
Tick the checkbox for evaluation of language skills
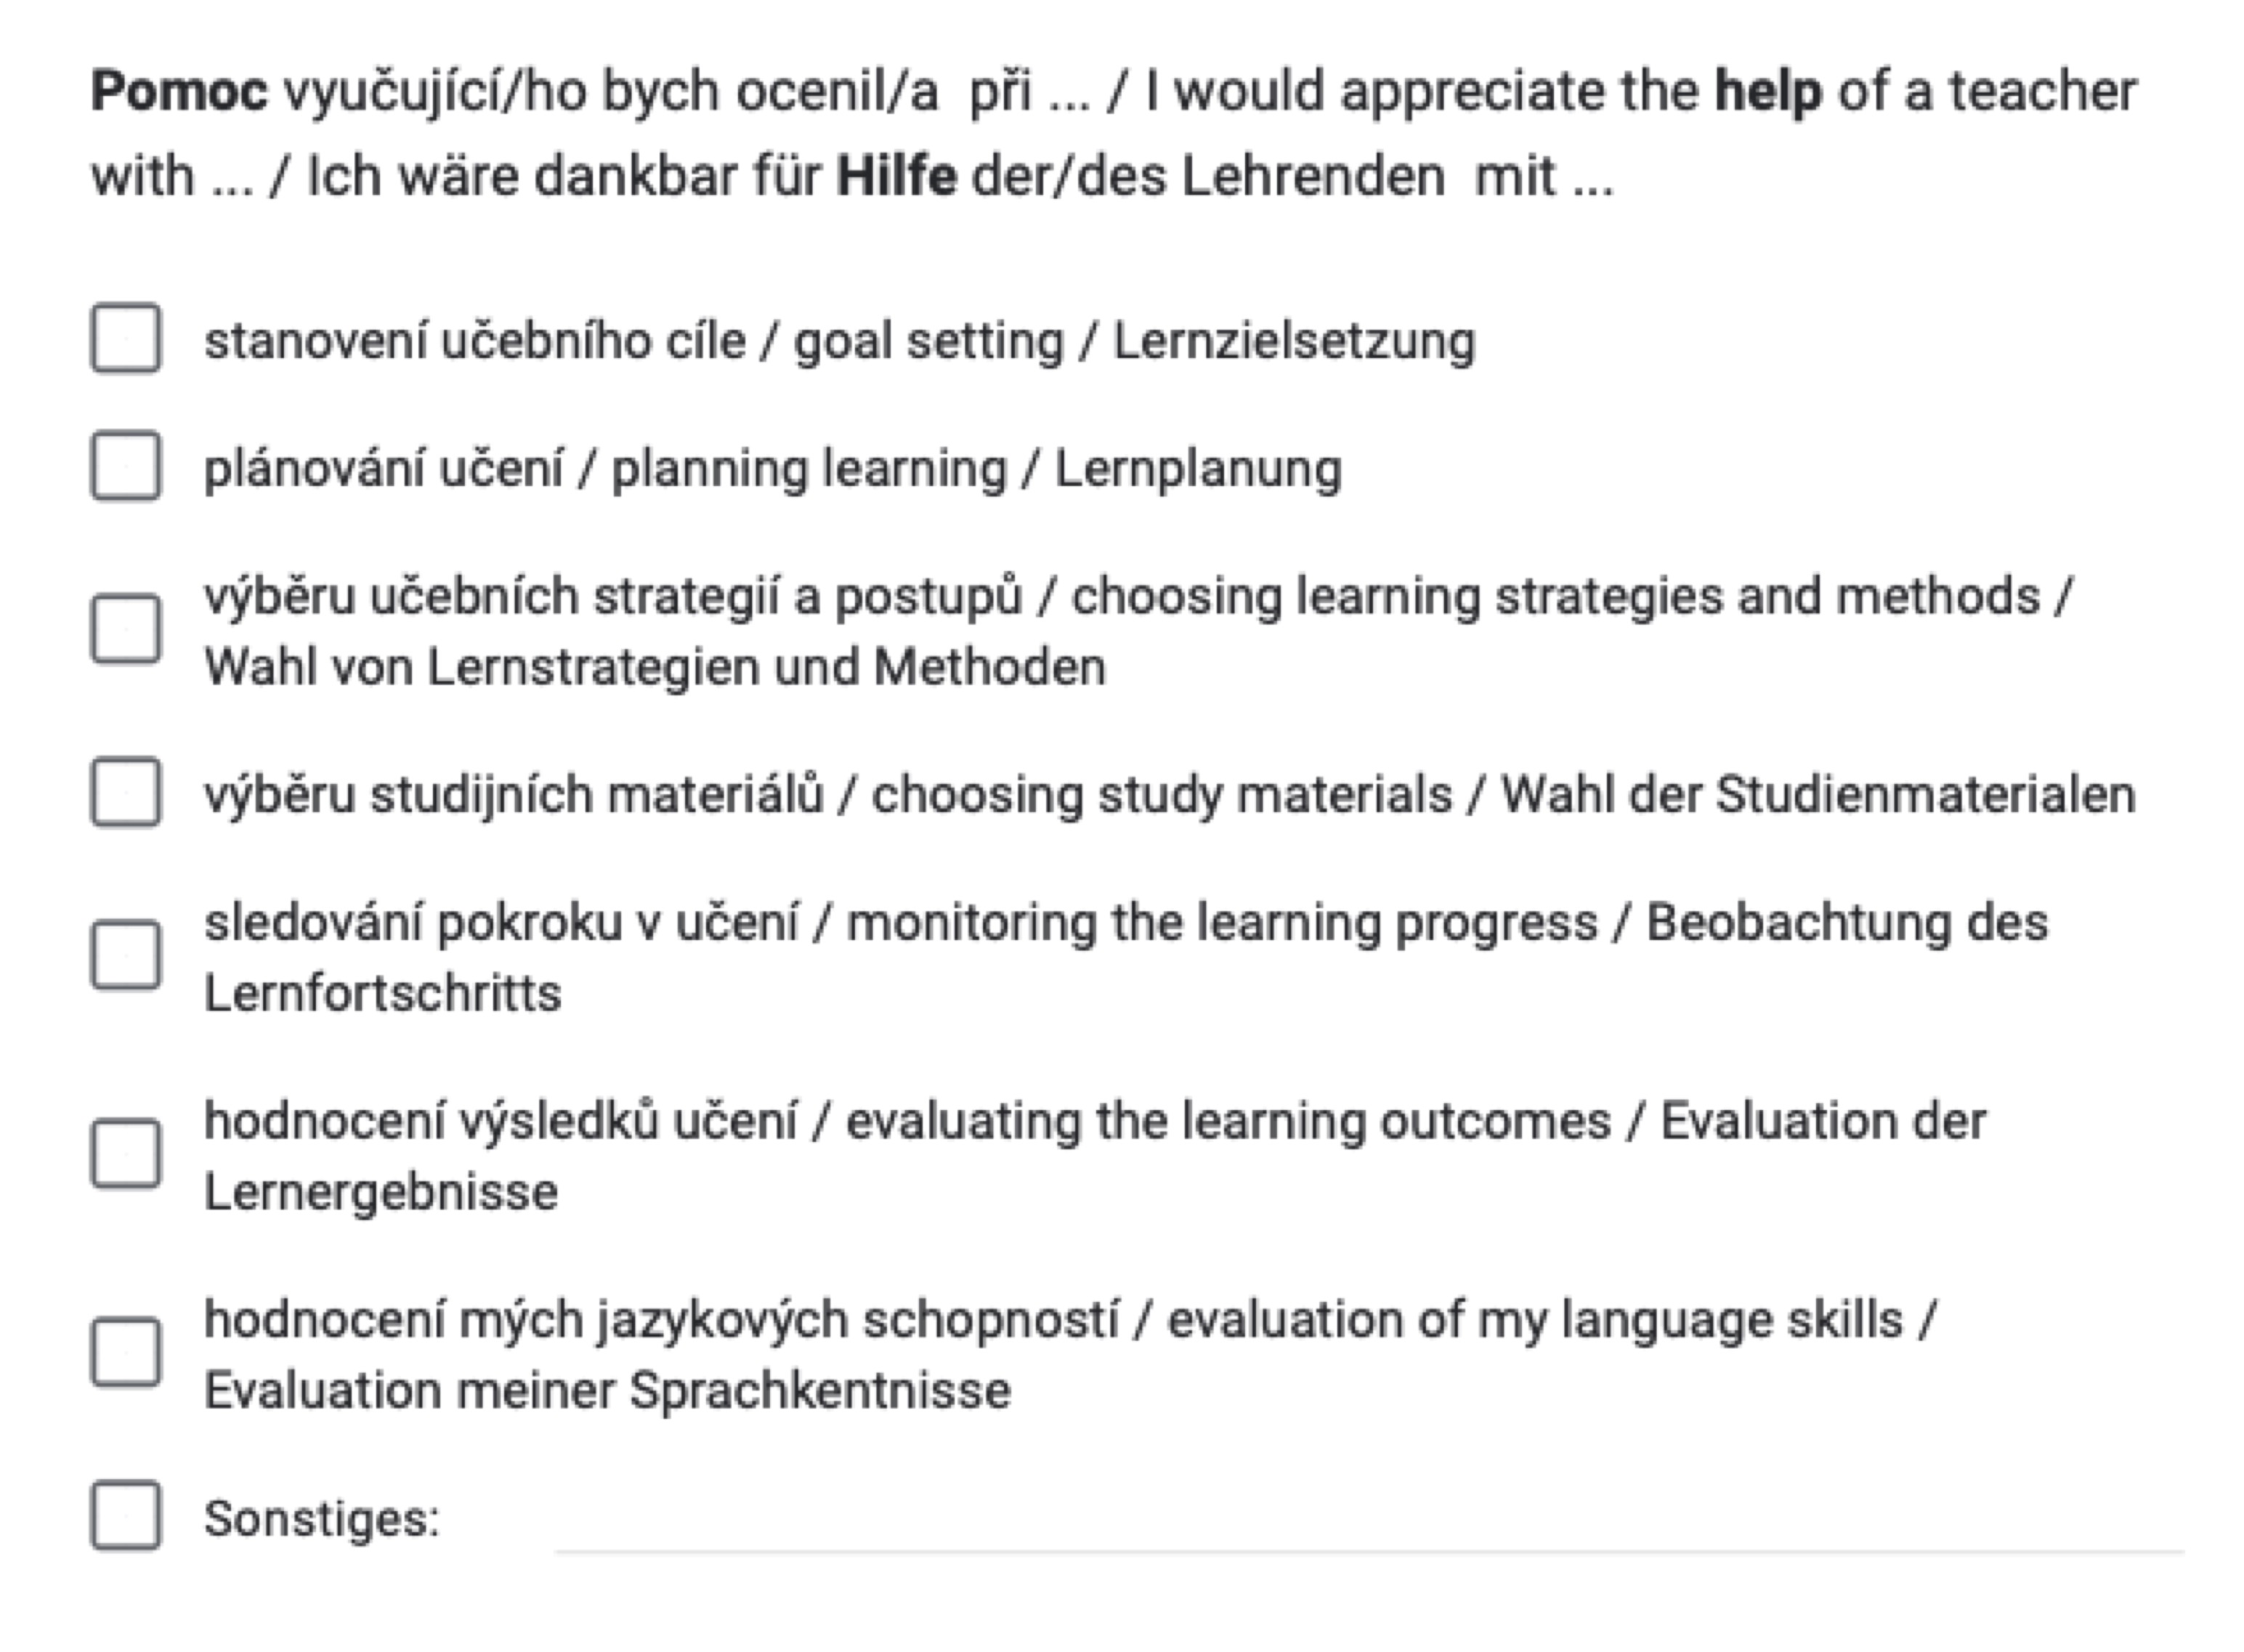pos(125,1352)
